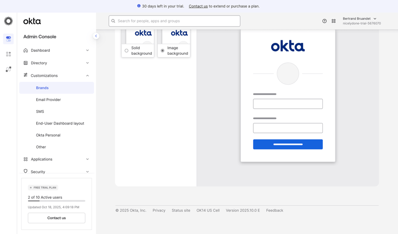
Task: Click the '© 2025 Okta, Inc.' text
Action: 131,211
